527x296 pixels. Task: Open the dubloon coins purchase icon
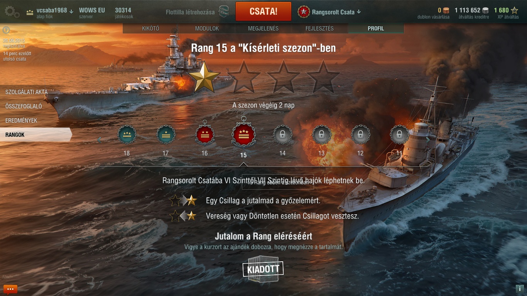pos(446,10)
